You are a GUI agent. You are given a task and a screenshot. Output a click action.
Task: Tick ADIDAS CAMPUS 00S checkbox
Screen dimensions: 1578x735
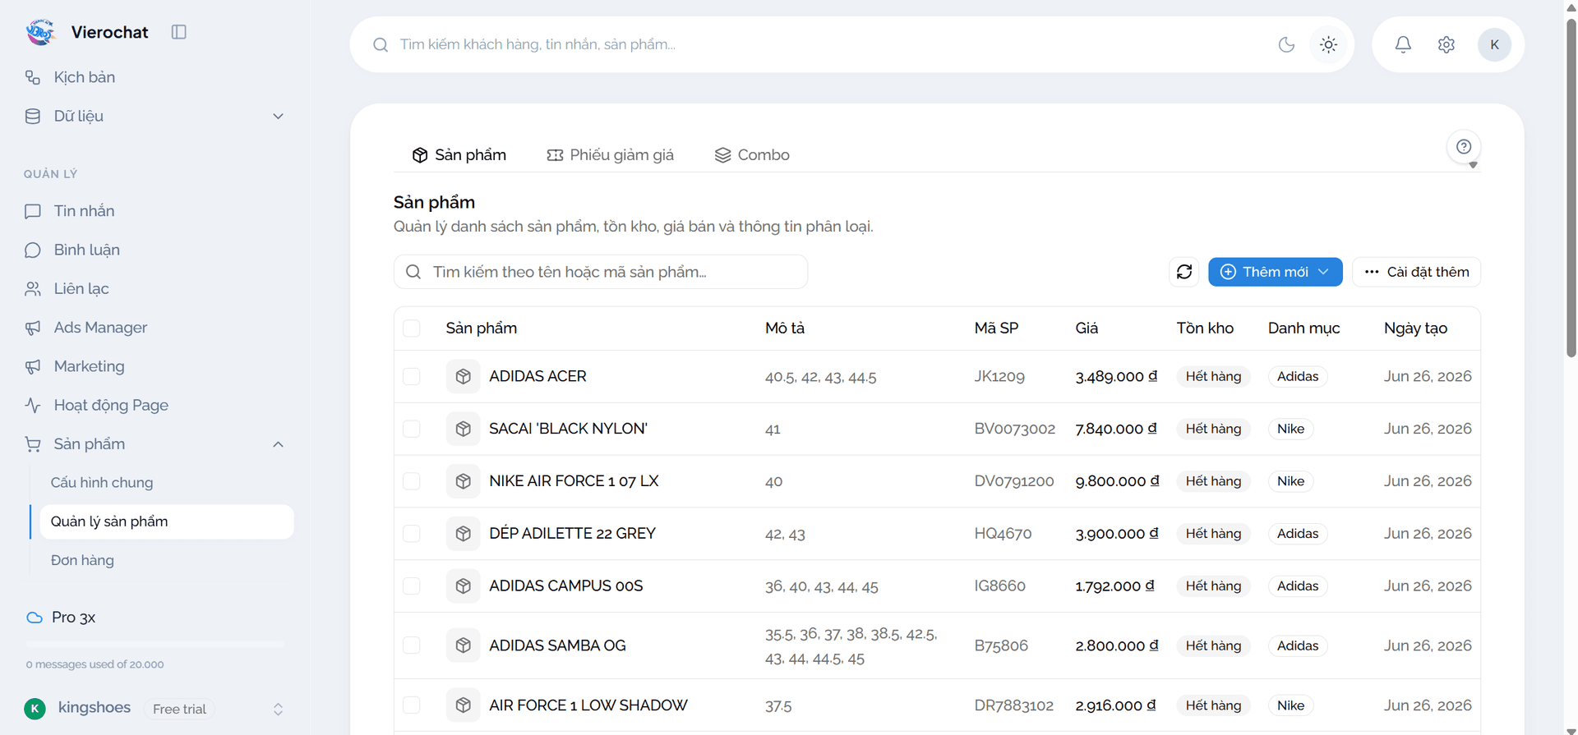[x=412, y=586]
